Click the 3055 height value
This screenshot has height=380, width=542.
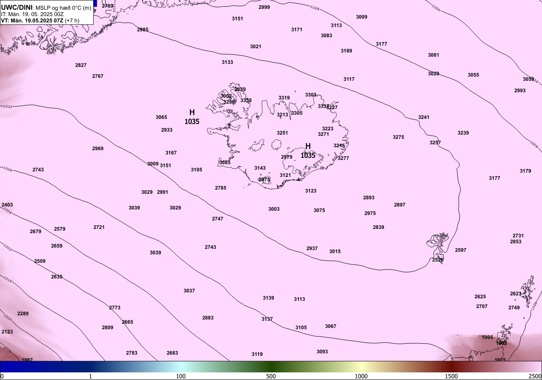[473, 75]
